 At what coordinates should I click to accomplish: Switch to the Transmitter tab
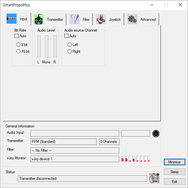[x=48, y=20]
